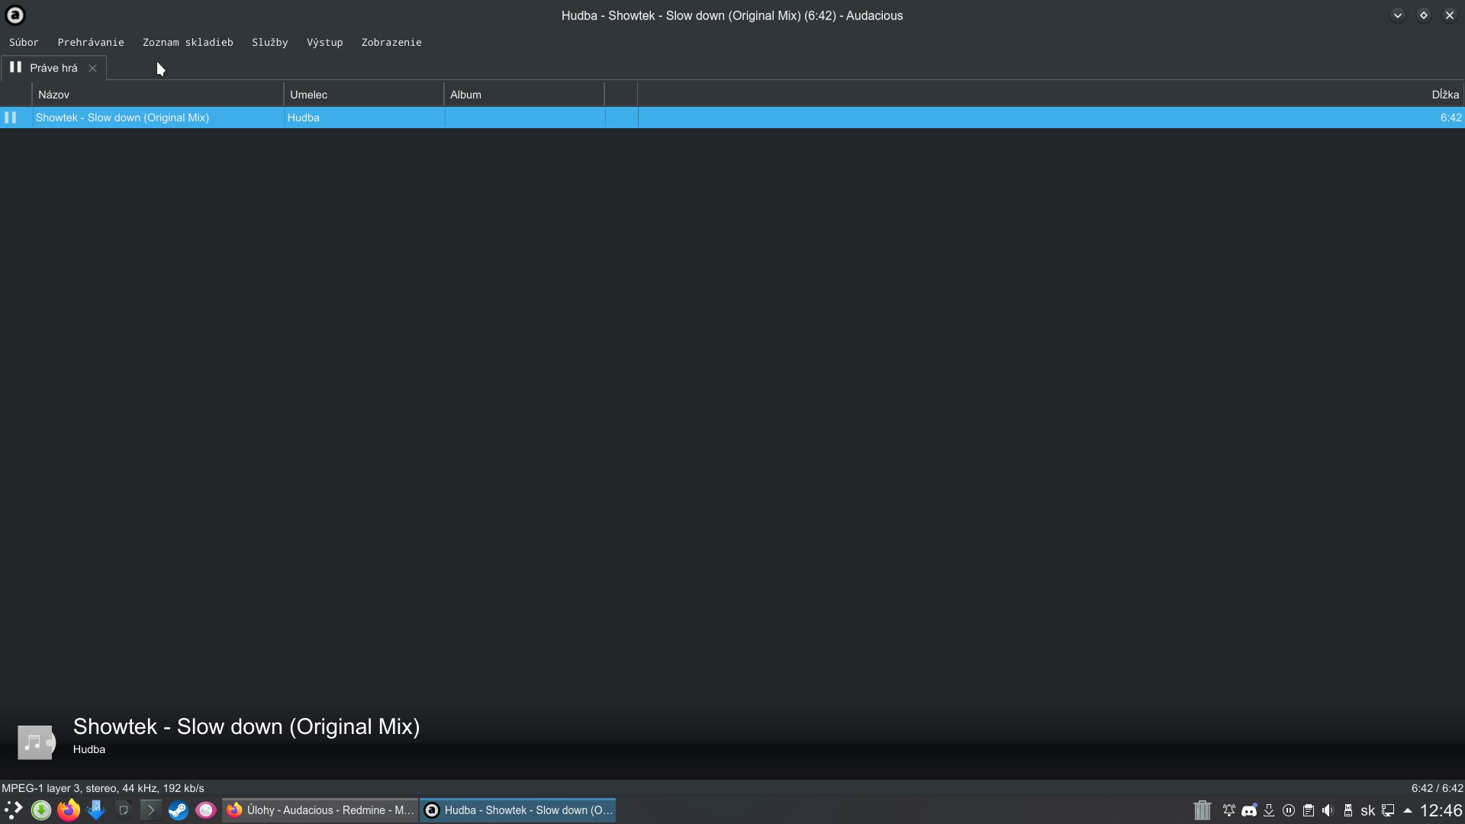Minimize the Audacious window
Screen dimensions: 1465x824
[1398, 15]
